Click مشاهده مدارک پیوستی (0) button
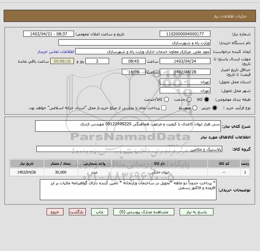Image resolution: width=260 pixels, height=251 pixels. 144,212
